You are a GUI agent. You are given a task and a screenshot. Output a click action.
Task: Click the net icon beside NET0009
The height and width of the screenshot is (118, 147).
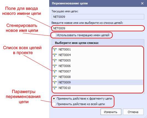point(55,82)
